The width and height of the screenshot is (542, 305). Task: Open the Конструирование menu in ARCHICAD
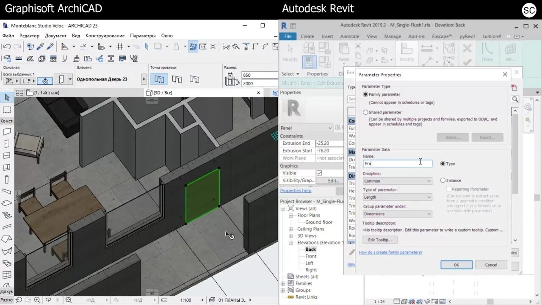(x=105, y=36)
